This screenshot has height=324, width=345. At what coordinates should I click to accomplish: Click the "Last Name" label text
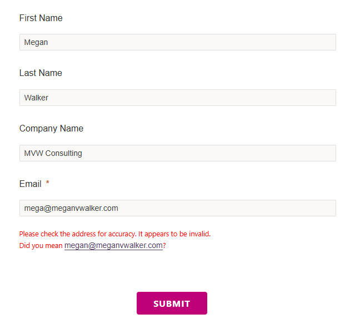41,73
